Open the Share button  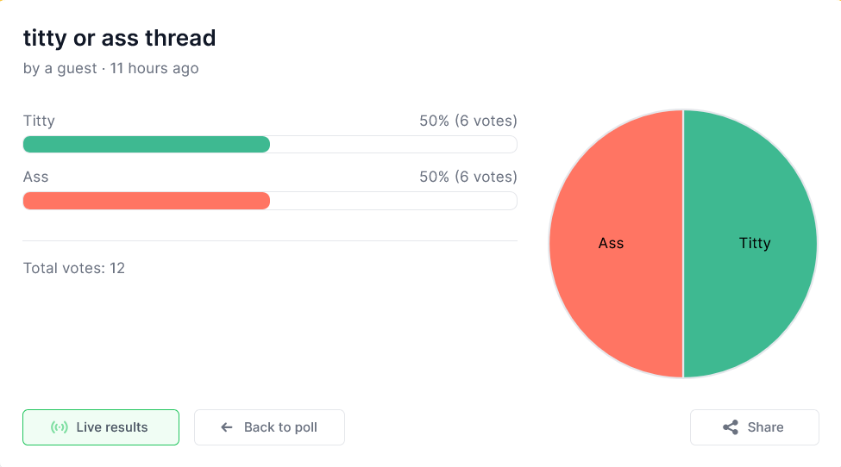pyautogui.click(x=754, y=427)
